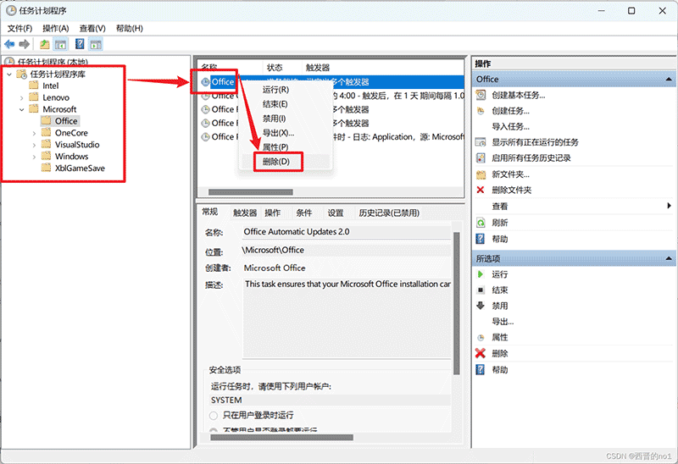
Task: Switch to the 设置 tab
Action: pyautogui.click(x=335, y=213)
